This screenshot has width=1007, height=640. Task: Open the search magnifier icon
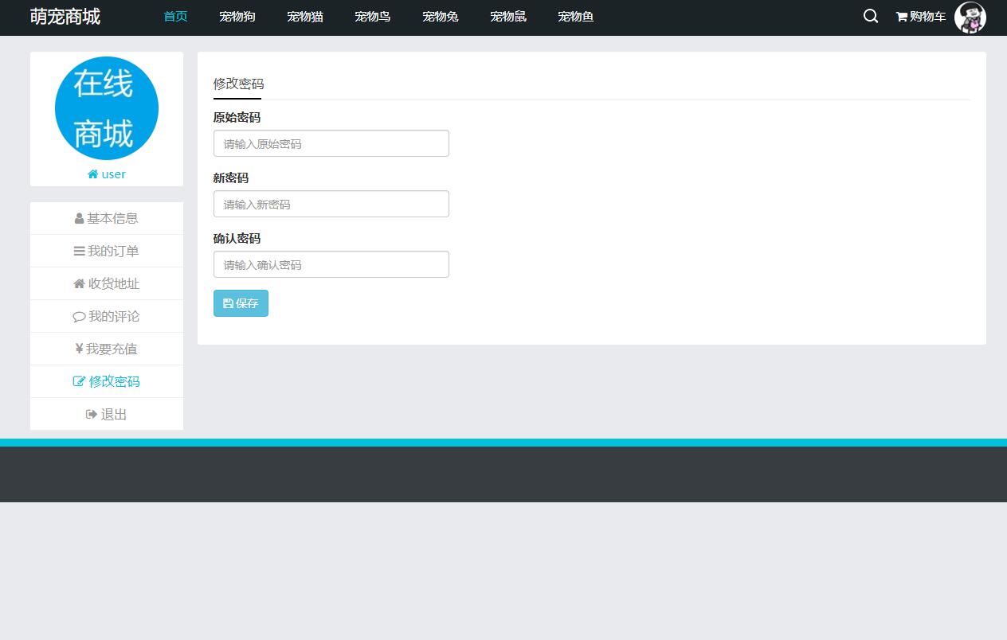pos(871,16)
